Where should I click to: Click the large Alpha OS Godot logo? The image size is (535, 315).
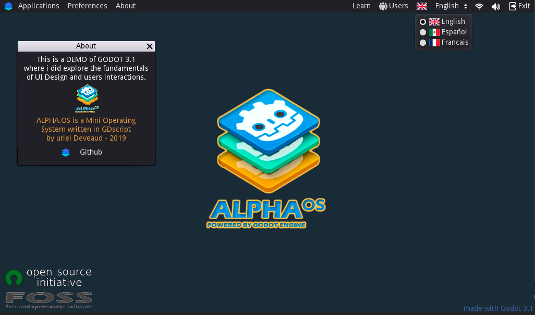tap(269, 141)
